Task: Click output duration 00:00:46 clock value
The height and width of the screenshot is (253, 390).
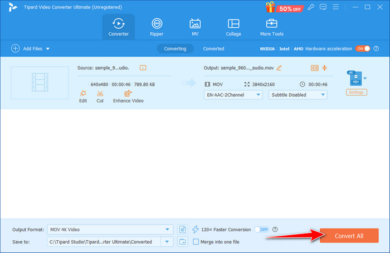Action: (x=318, y=84)
